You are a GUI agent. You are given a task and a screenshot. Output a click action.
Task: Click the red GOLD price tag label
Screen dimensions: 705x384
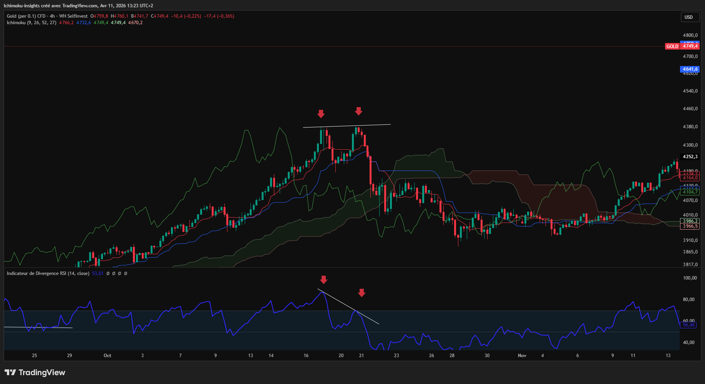[x=672, y=46]
